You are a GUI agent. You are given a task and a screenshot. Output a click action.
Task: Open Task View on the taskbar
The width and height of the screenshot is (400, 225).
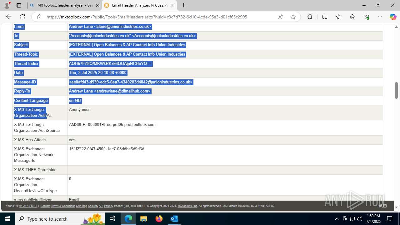click(x=113, y=219)
